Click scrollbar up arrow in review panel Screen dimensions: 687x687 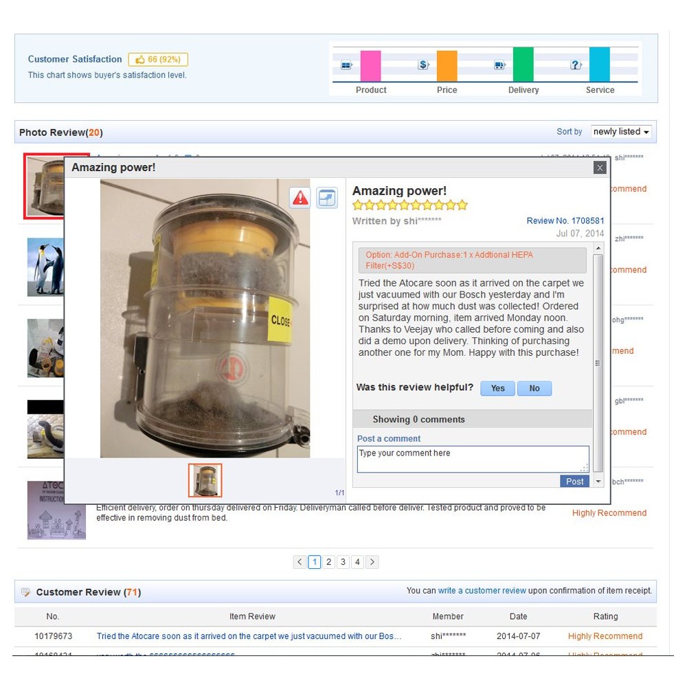598,249
